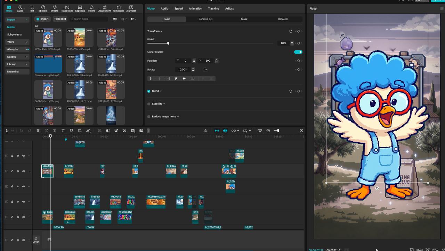Expand the Spaces section
445x251 pixels.
[27, 57]
